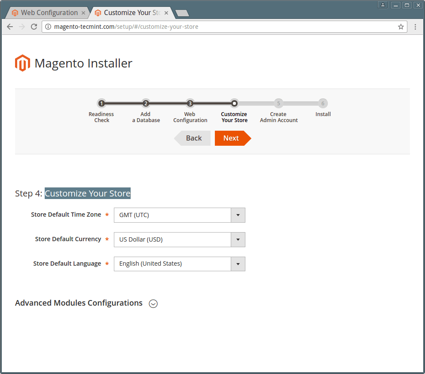Click the address bar URL field
The image size is (425, 374).
point(224,27)
